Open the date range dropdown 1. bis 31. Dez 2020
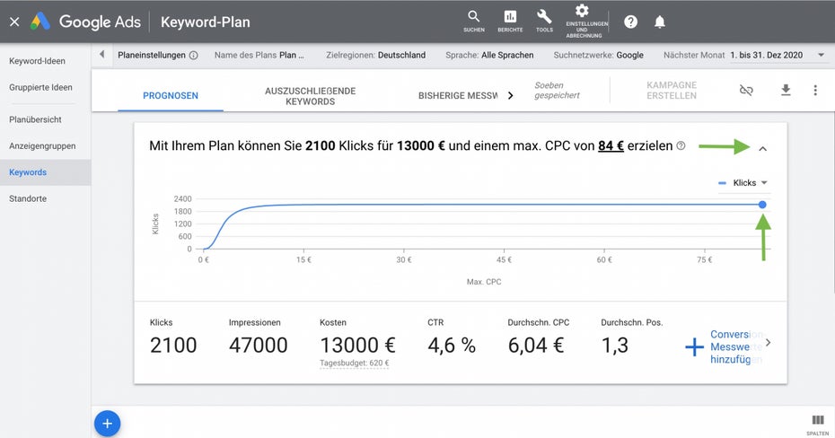Viewport: 835px width, 438px height. 777,56
